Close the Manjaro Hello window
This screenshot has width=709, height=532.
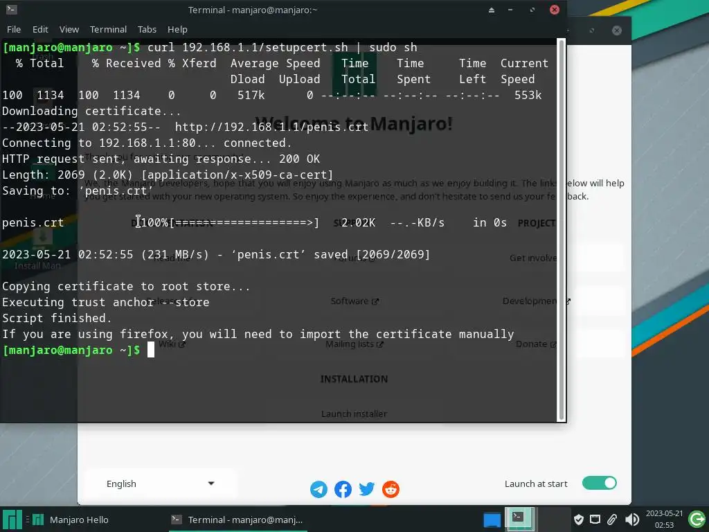[x=617, y=30]
